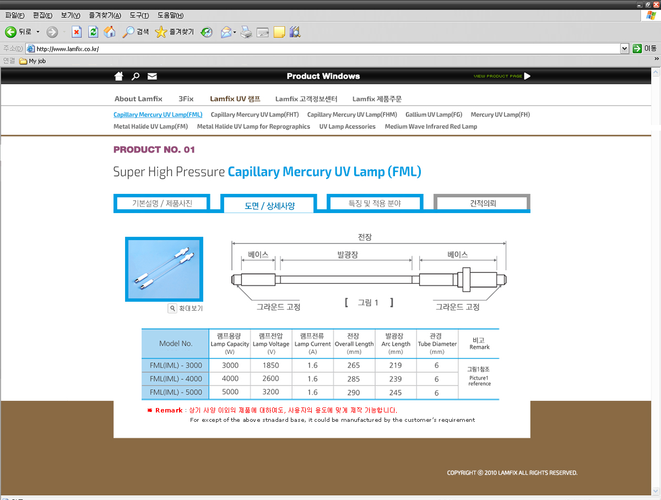Click the Print toolbar icon

pyautogui.click(x=246, y=32)
